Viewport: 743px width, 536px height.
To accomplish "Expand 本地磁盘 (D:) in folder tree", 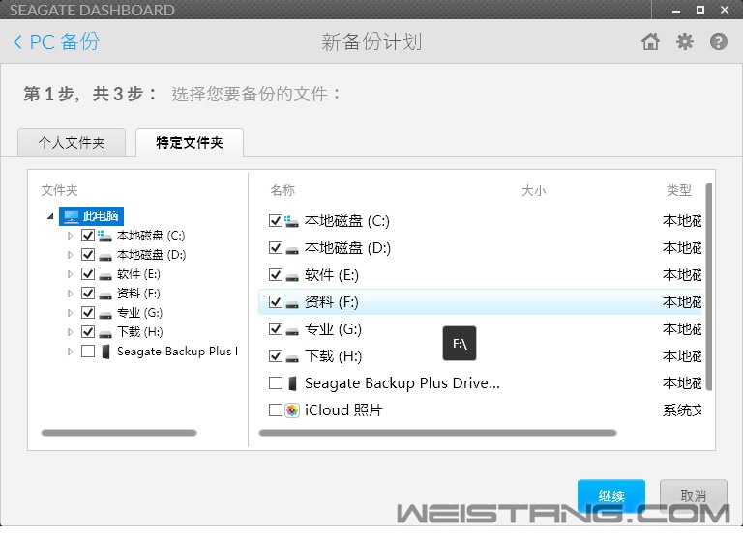I will [x=70, y=255].
